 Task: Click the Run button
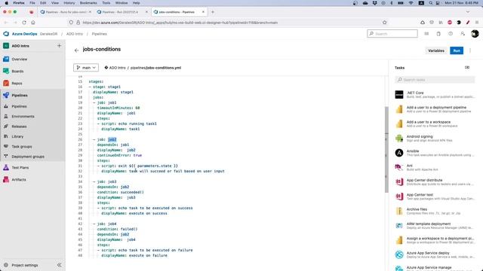coord(457,50)
